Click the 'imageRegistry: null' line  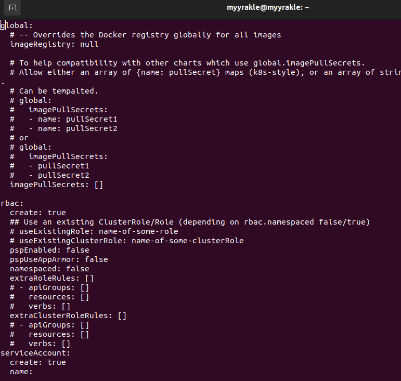tap(54, 44)
